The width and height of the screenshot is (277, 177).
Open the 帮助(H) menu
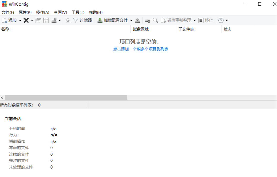click(x=96, y=12)
